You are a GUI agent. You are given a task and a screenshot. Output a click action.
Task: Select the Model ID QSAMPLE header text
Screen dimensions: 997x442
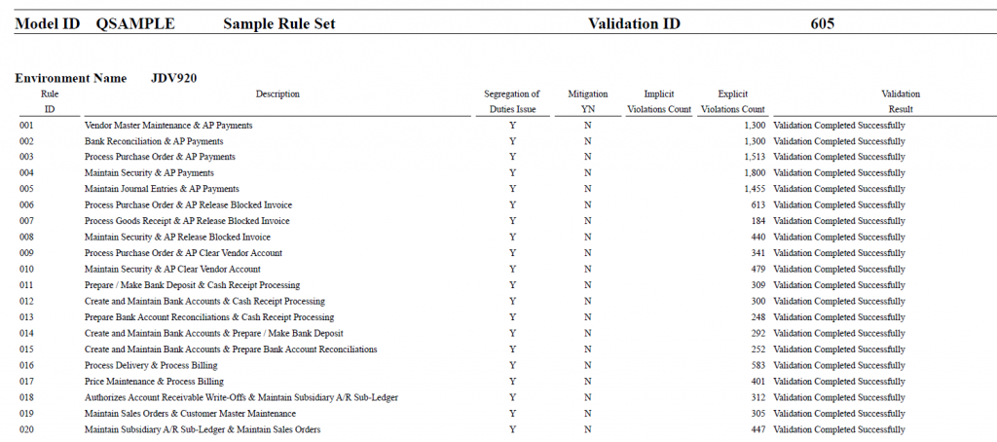(94, 24)
